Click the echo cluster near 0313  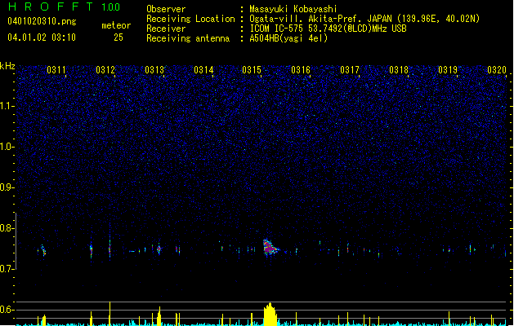(x=159, y=249)
